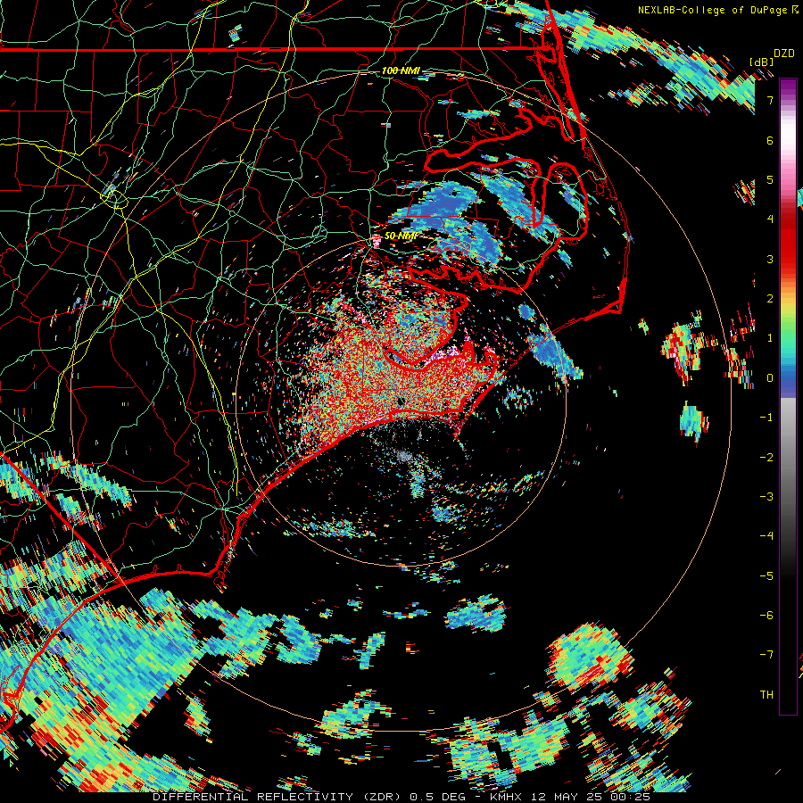Screen dimensions: 803x803
Task: Click the scale tick label -3
Action: coord(766,497)
